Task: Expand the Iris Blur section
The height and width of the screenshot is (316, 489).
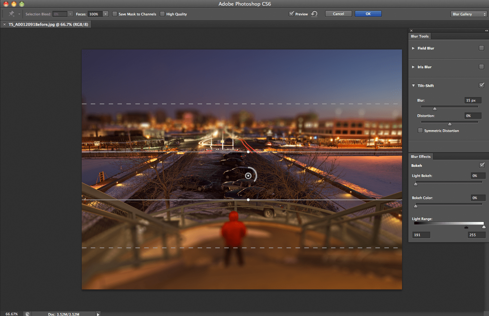Action: coord(413,67)
